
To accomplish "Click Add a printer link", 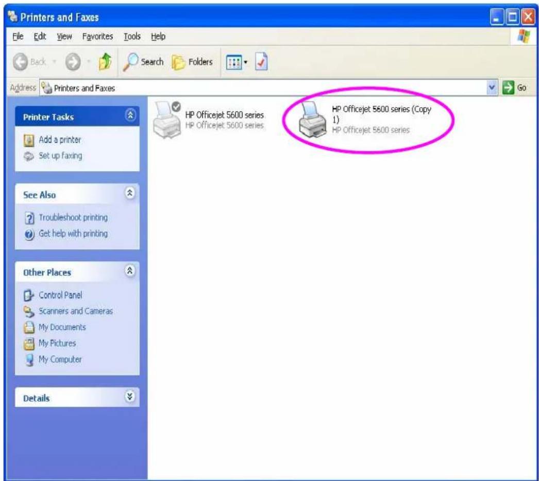I will 60,140.
